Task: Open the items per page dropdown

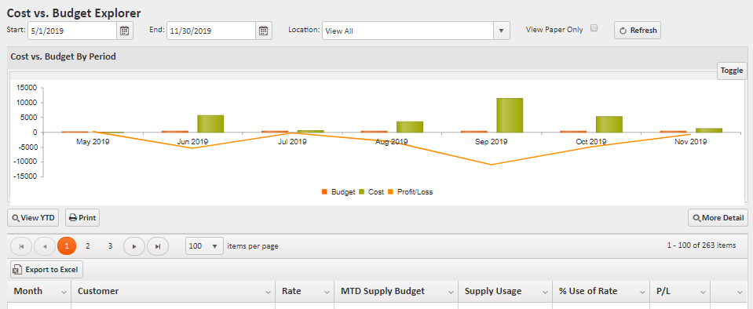Action: click(x=205, y=246)
